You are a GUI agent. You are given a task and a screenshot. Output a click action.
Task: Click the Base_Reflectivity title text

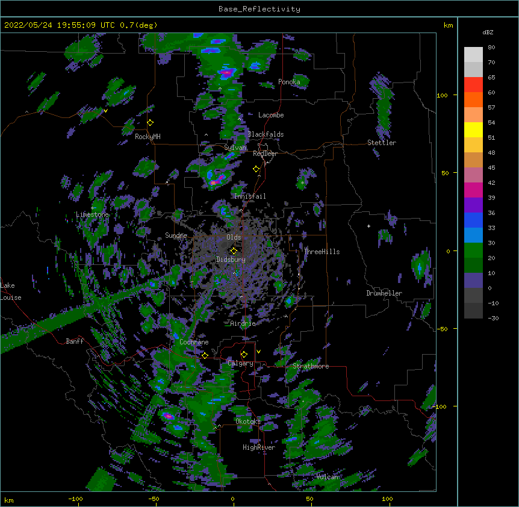point(259,9)
